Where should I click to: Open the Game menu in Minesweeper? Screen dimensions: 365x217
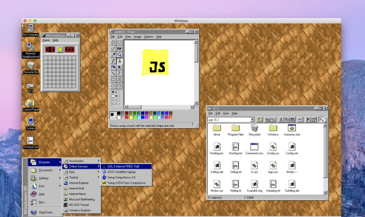tap(46, 40)
